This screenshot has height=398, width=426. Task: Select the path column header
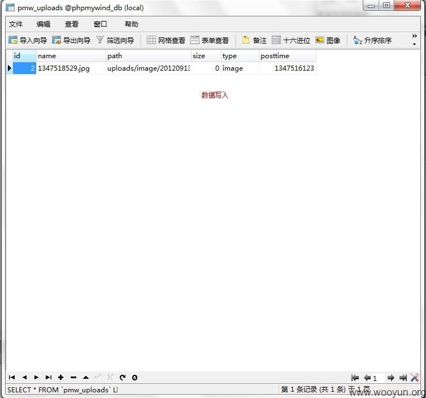149,56
